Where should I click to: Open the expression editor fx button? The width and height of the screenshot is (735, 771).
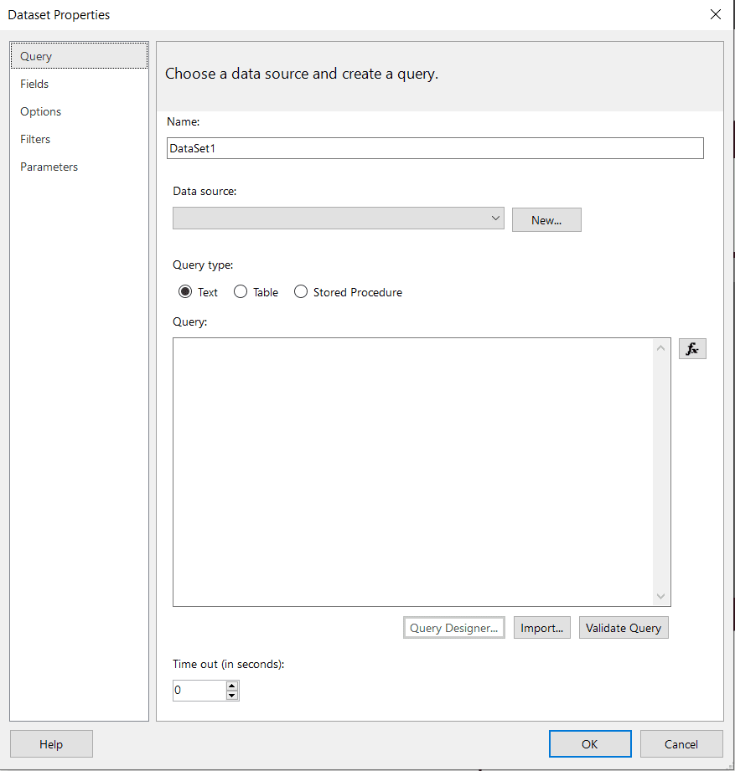pyautogui.click(x=692, y=348)
